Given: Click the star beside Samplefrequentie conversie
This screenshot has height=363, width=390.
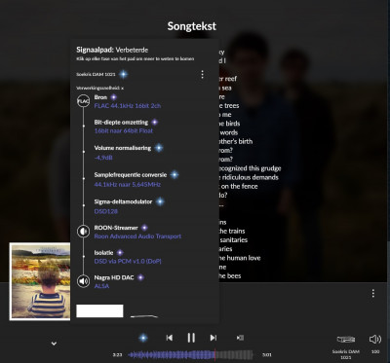Looking at the screenshot, I should (x=175, y=175).
